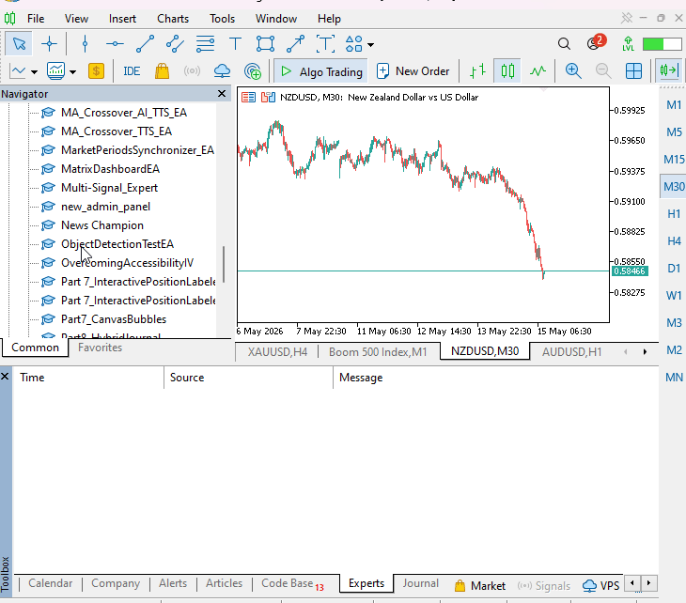Zoom in on the chart
This screenshot has width=686, height=603.
coord(573,70)
